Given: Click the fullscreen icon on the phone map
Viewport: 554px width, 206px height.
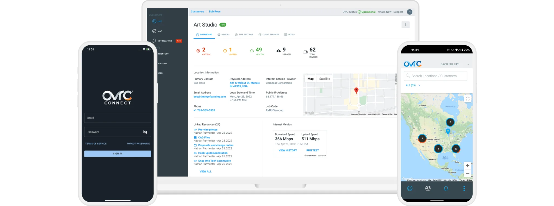Looking at the screenshot, I should [467, 99].
